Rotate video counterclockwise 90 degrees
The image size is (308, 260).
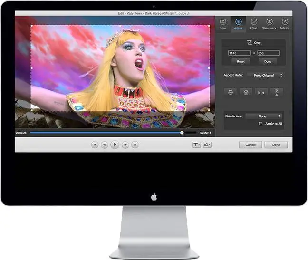(x=231, y=92)
